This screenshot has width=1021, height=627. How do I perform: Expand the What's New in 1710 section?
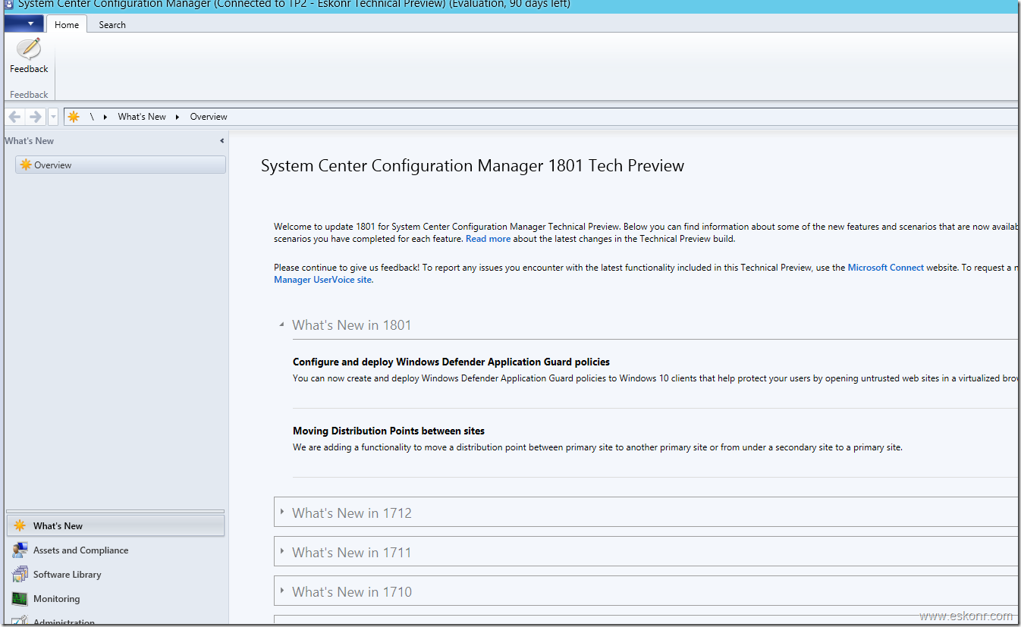coord(282,591)
